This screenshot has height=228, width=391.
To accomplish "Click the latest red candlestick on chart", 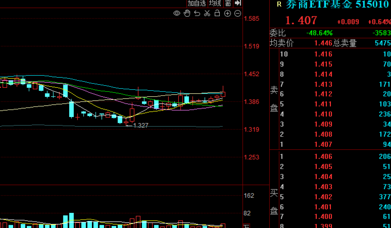I will [x=223, y=94].
